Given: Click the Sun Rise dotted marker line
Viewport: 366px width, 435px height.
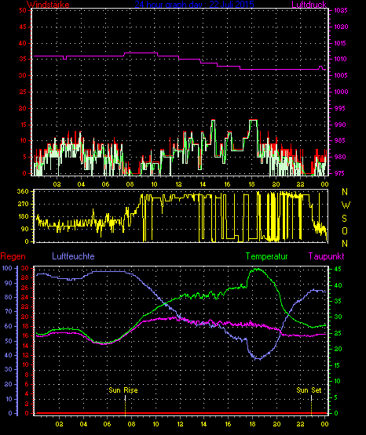Looking at the screenshot, I should (125, 404).
